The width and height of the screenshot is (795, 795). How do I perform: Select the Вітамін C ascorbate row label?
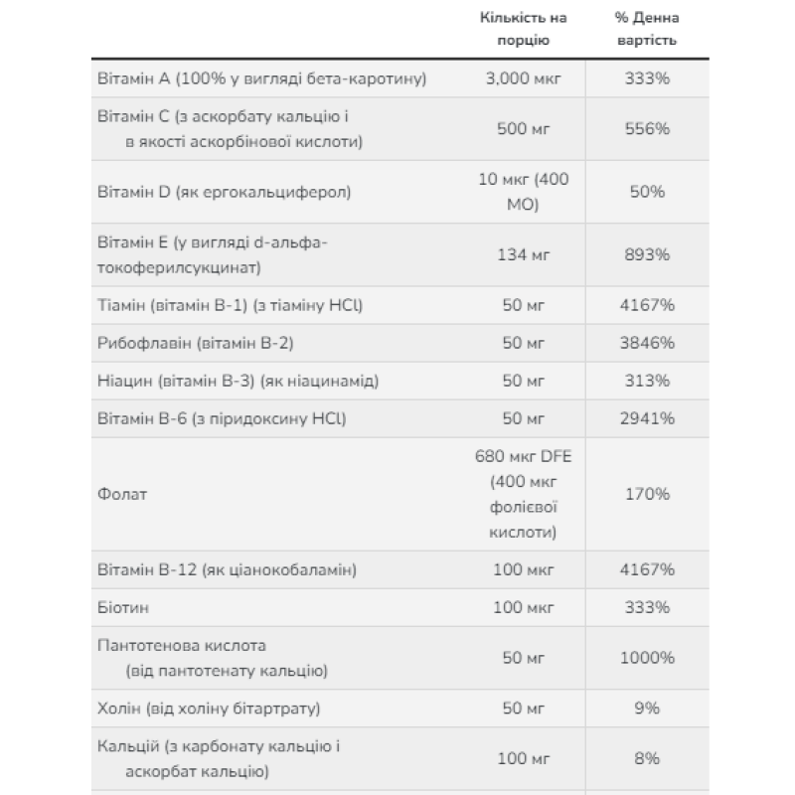230,129
